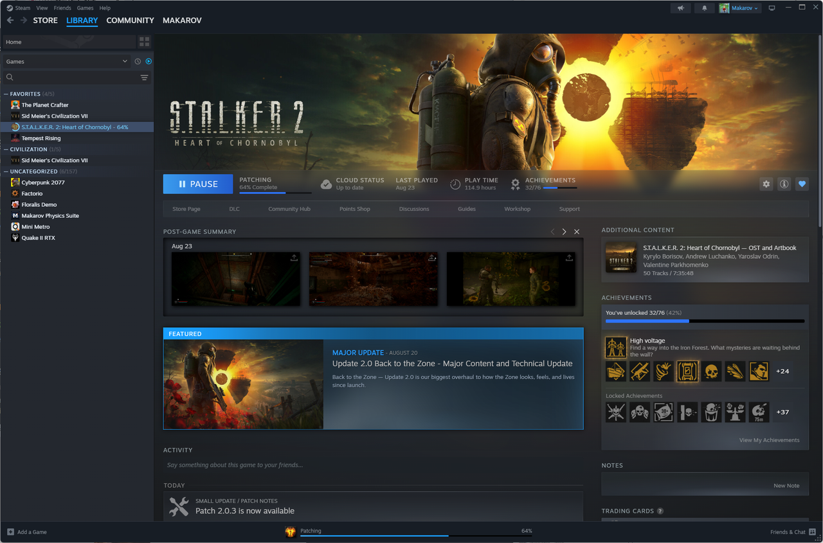The width and height of the screenshot is (823, 543).
Task: Click the Workshop link
Action: (x=518, y=209)
